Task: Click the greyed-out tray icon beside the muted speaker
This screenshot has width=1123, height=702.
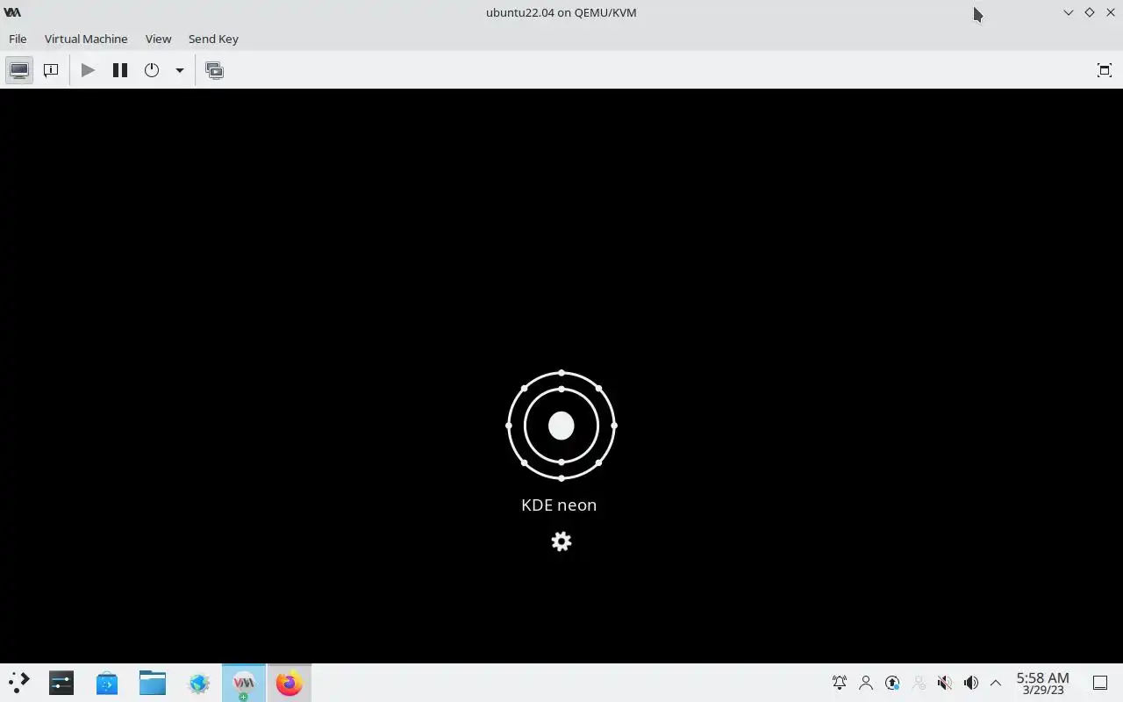Action: click(919, 683)
